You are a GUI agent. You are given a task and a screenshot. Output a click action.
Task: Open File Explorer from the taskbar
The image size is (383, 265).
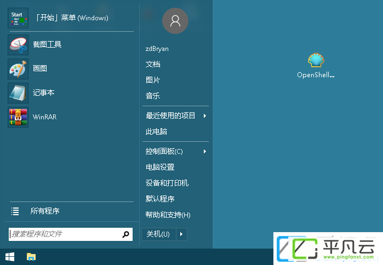pyautogui.click(x=31, y=257)
